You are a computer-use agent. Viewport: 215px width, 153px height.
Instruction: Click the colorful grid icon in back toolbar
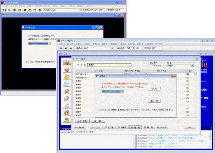pyautogui.click(x=25, y=10)
